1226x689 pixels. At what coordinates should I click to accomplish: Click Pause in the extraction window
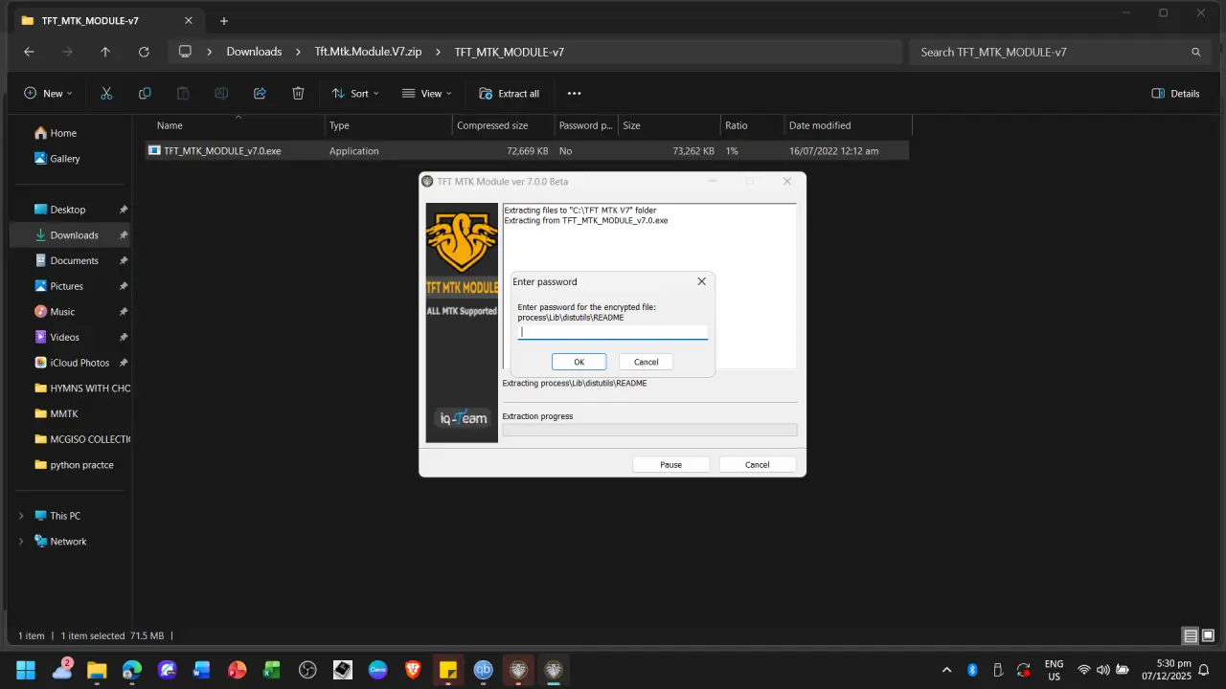(x=670, y=464)
